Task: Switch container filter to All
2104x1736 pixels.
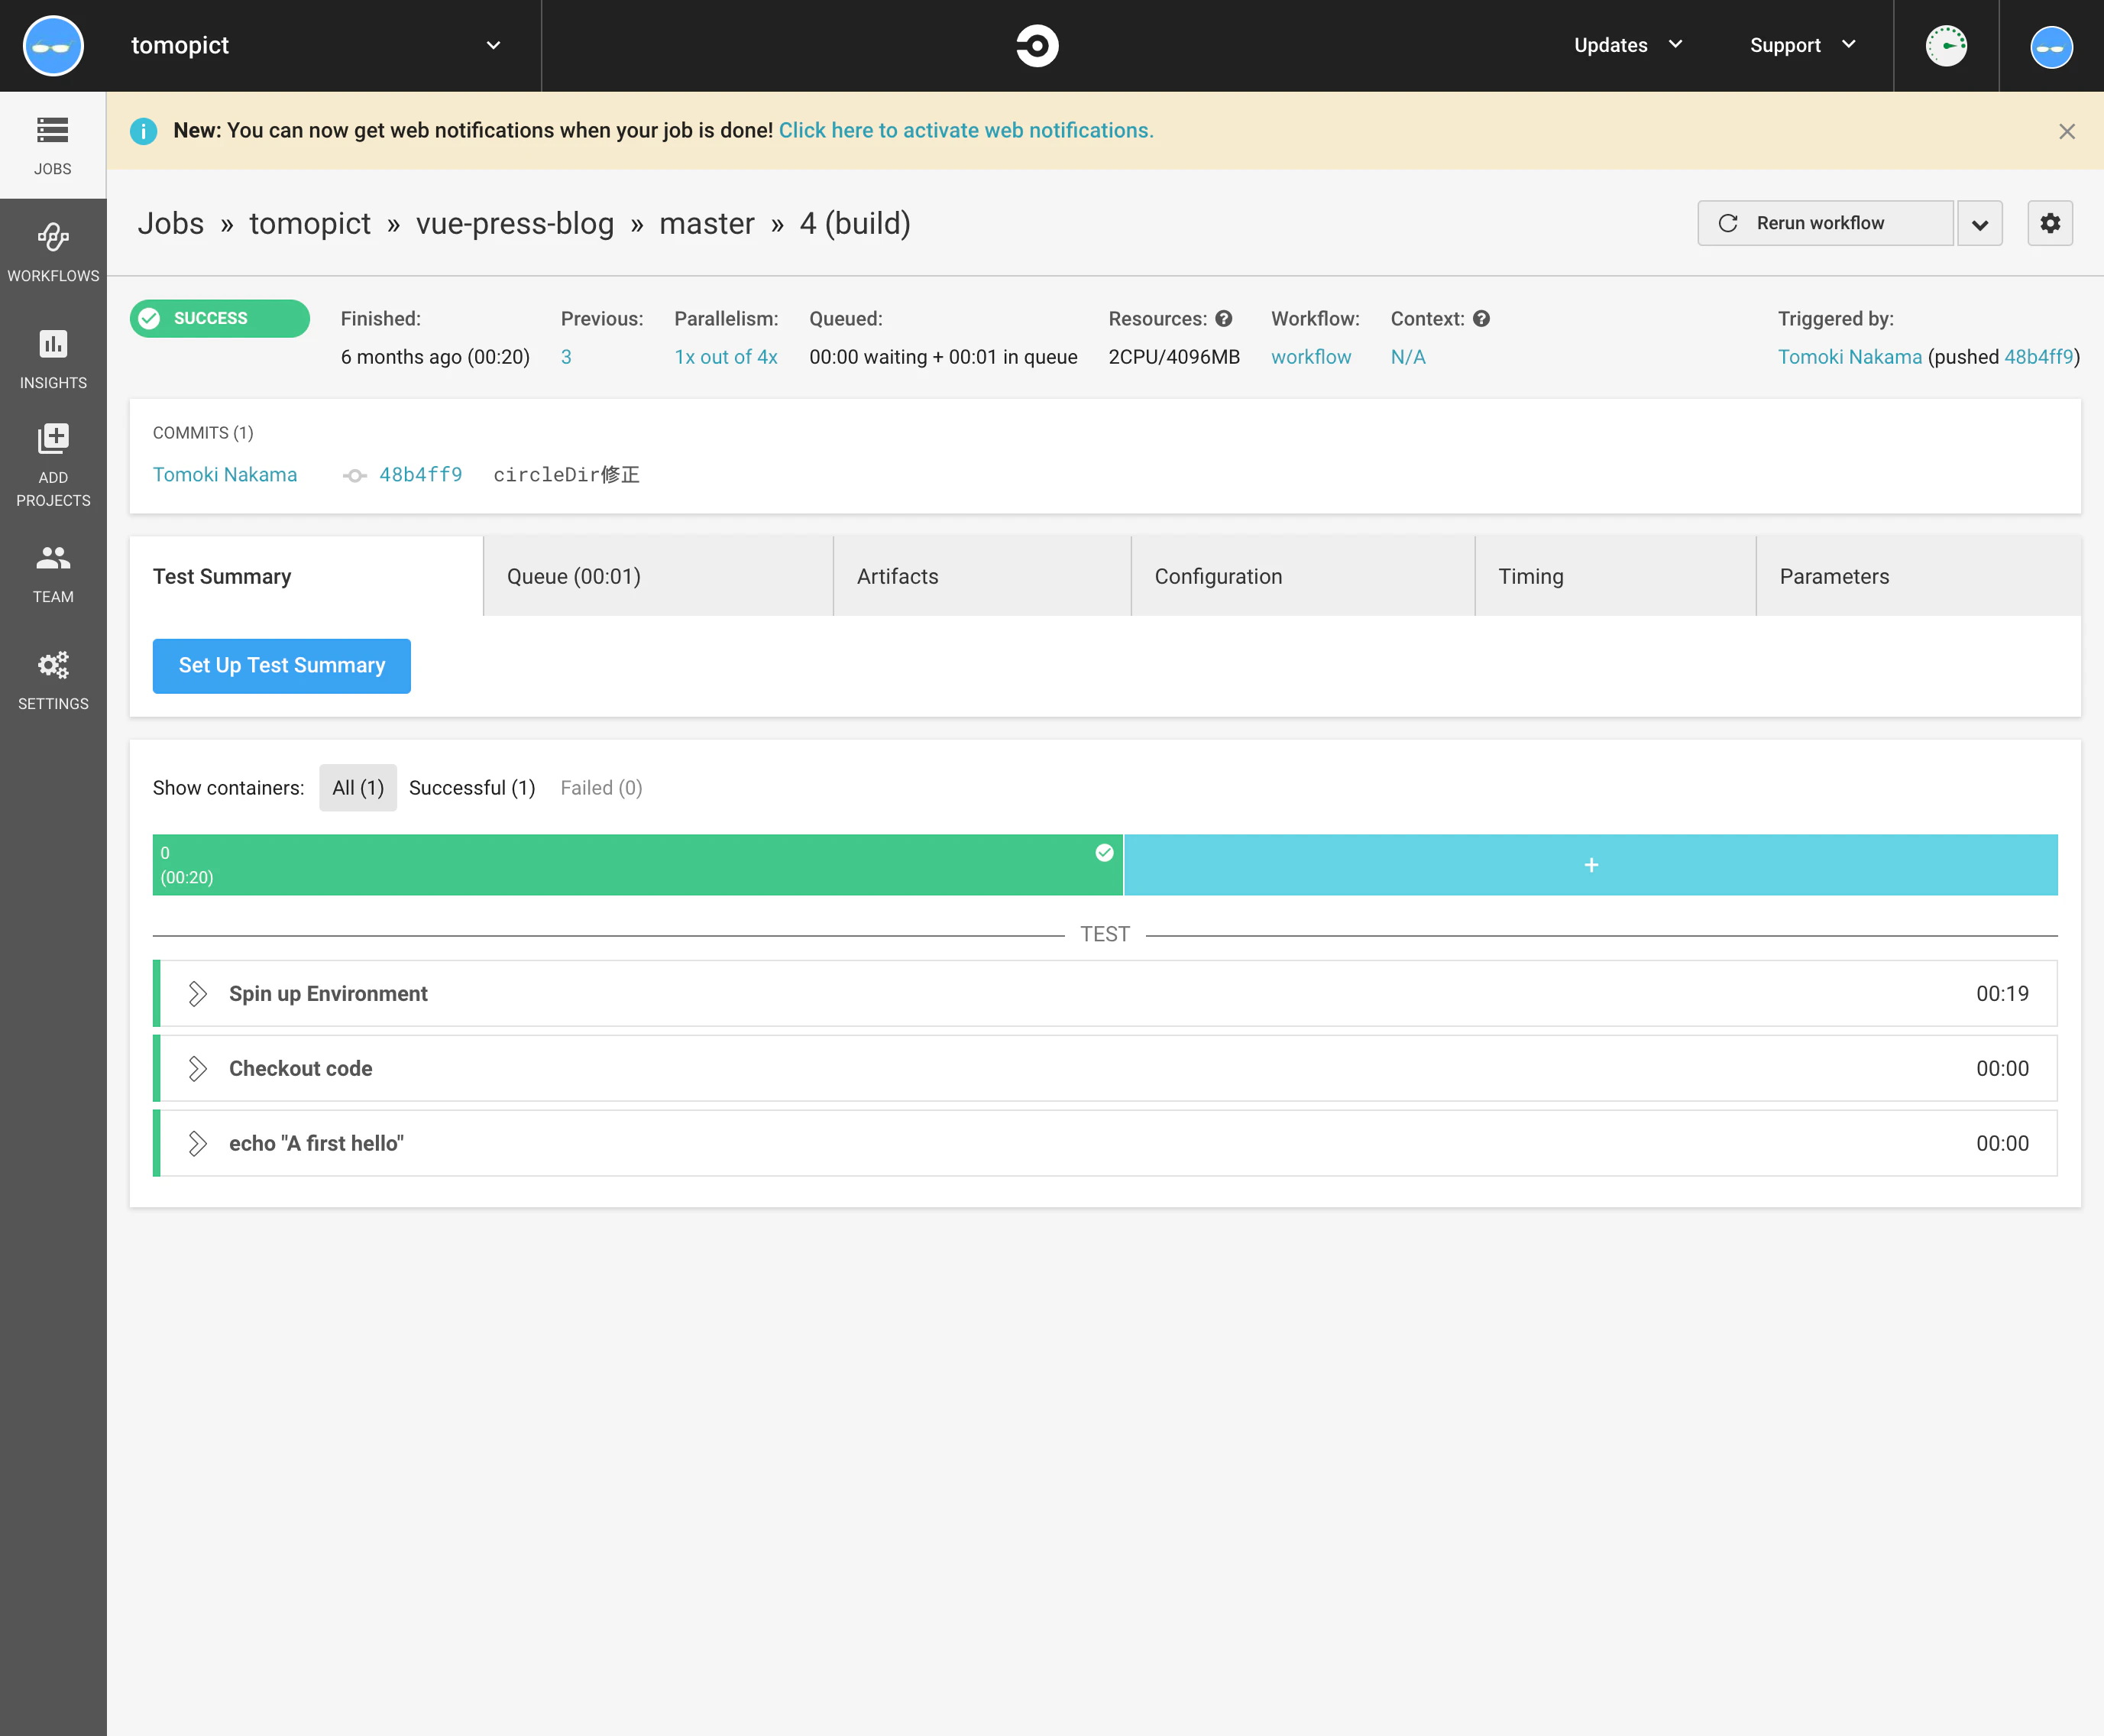Action: click(x=357, y=787)
